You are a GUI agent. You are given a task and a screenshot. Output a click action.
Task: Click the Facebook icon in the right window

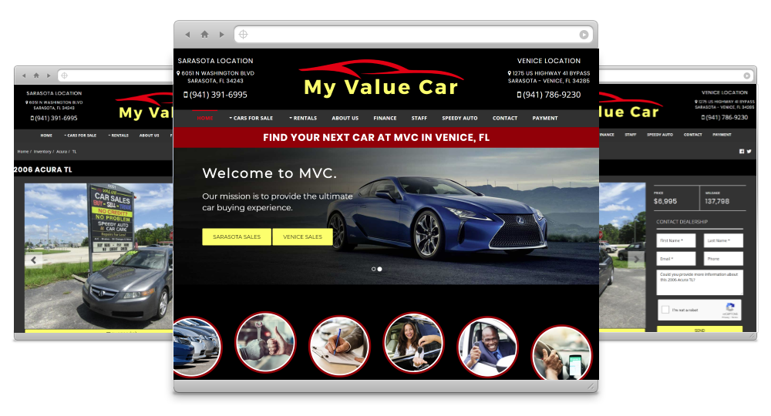[742, 151]
